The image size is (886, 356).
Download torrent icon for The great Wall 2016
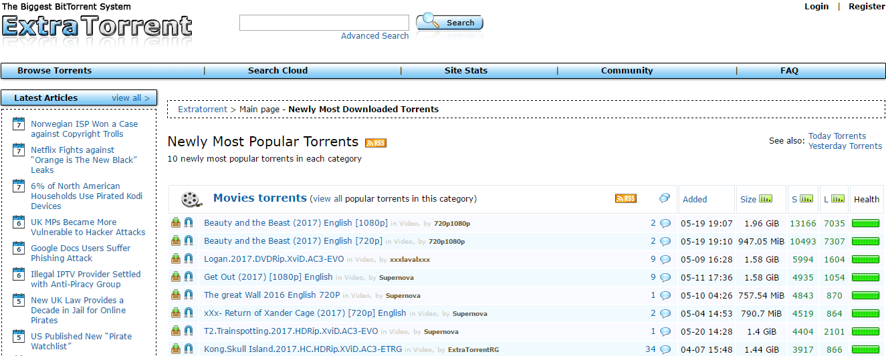176,295
